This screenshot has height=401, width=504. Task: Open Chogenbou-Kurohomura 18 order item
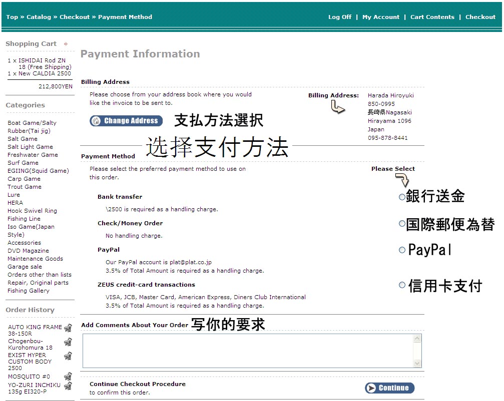tap(30, 344)
